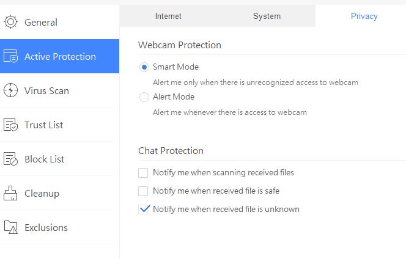Click the Alert Mode label text
Image resolution: width=406 pixels, height=259 pixels.
click(174, 97)
